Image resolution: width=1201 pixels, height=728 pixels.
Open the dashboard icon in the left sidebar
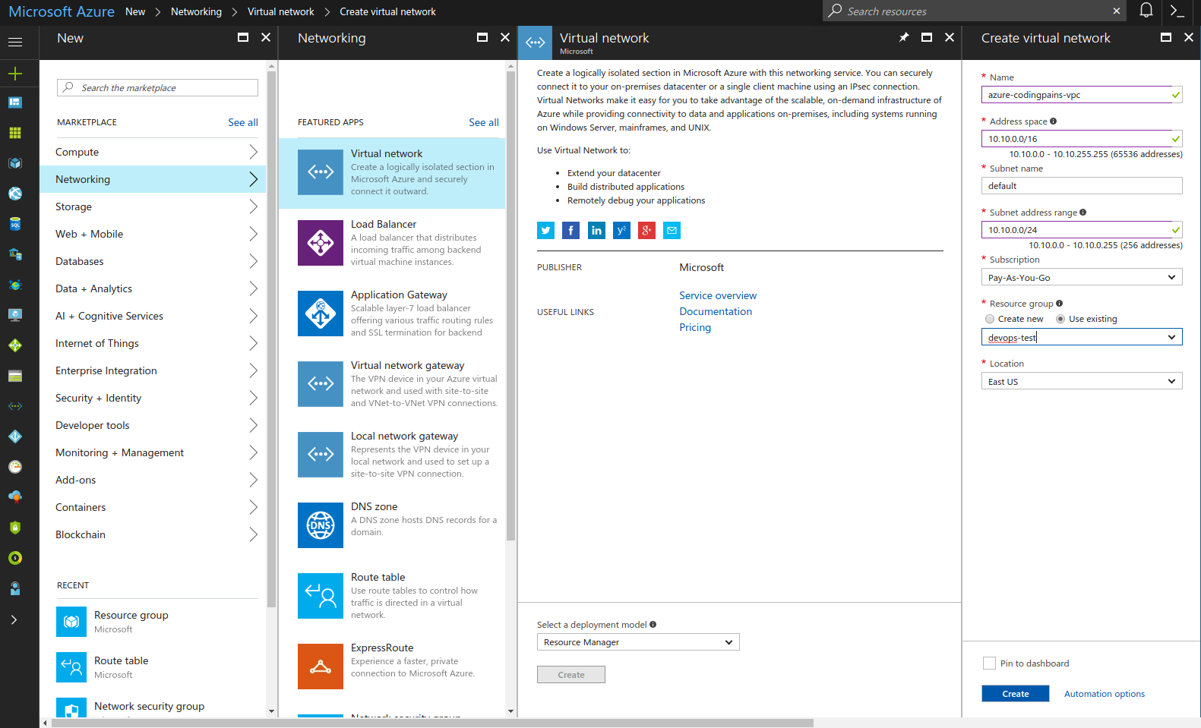click(15, 102)
